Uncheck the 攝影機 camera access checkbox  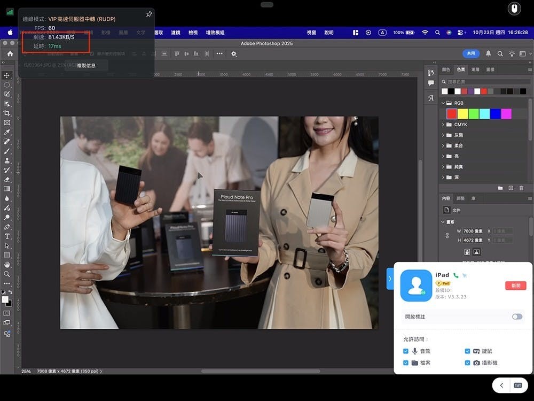coord(468,363)
